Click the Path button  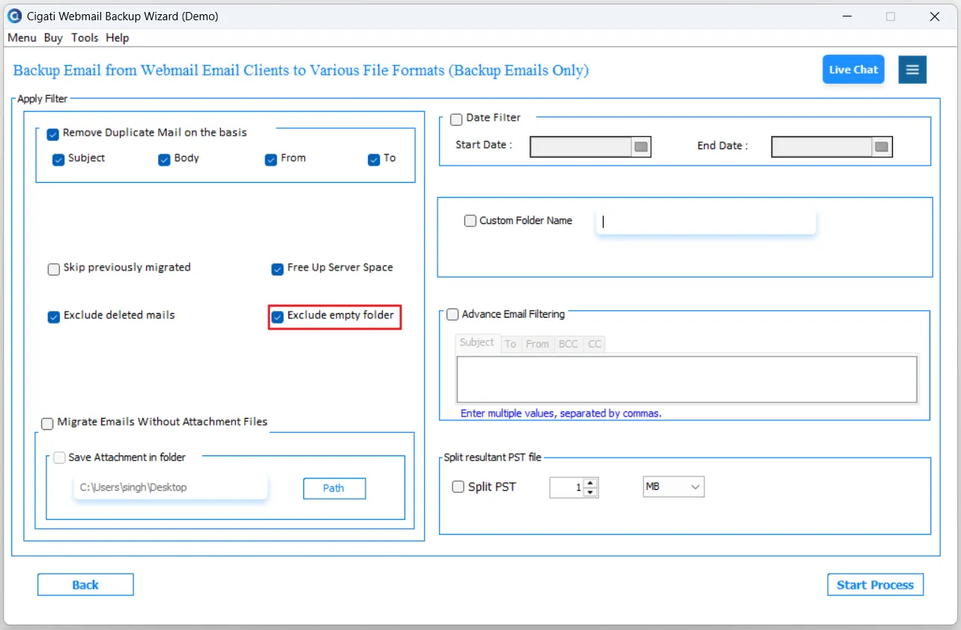tap(334, 488)
